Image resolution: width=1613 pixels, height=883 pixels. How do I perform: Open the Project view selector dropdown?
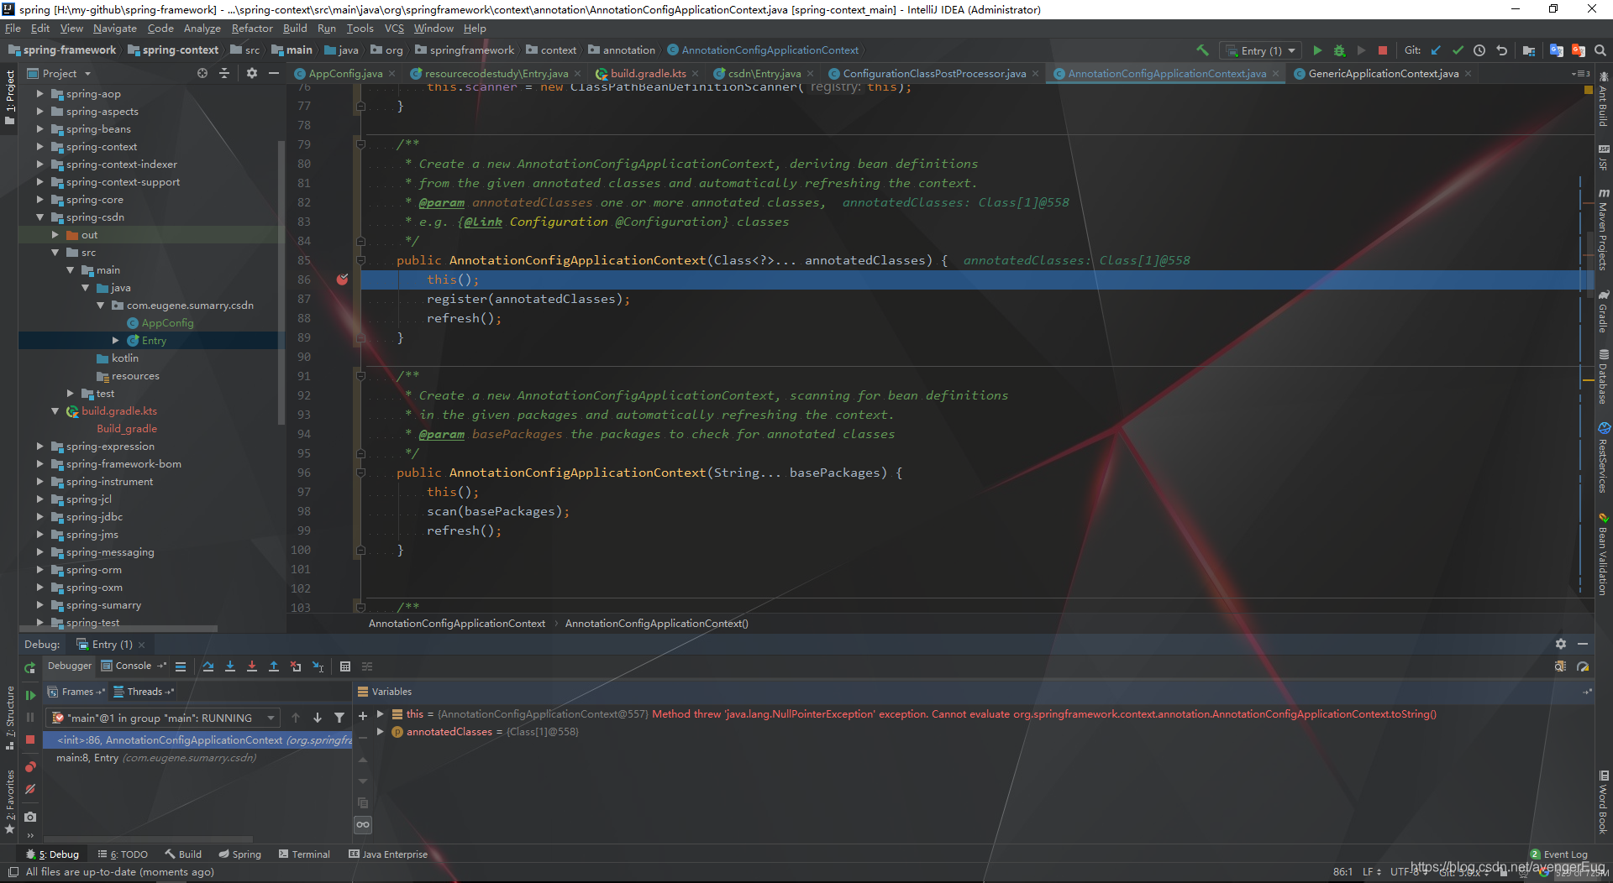pos(59,74)
